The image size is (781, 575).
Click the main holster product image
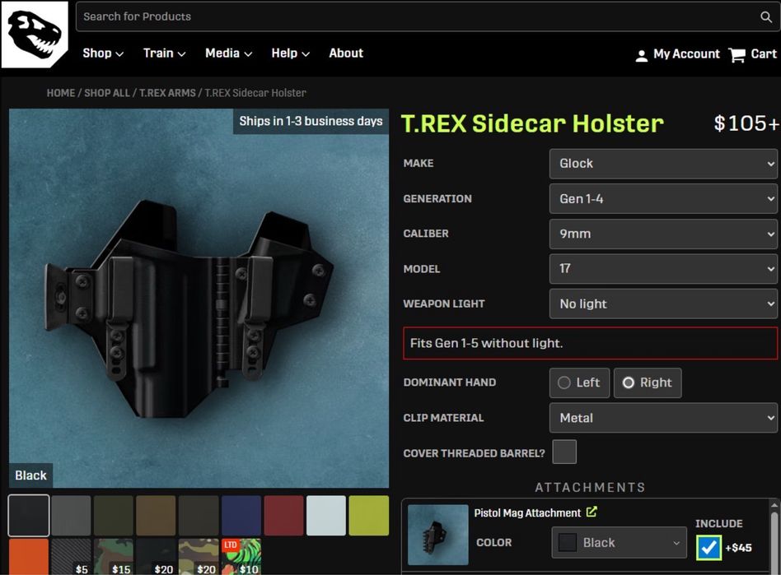199,299
